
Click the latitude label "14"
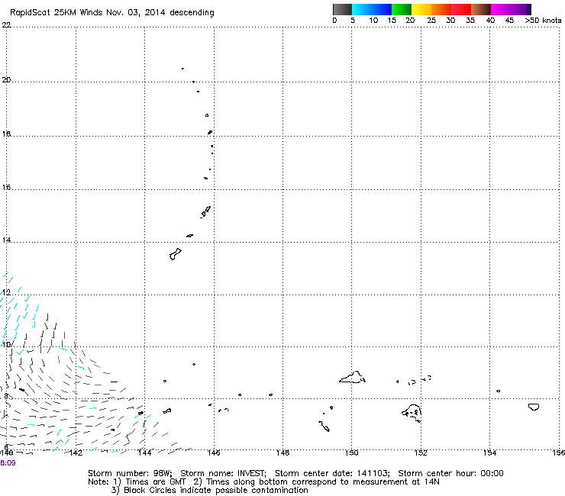[6, 240]
